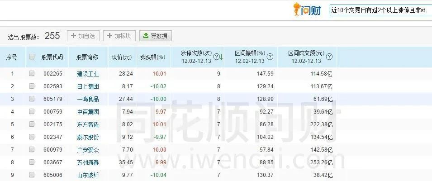Click the search query input field
The image size is (432, 181).
[380, 10]
